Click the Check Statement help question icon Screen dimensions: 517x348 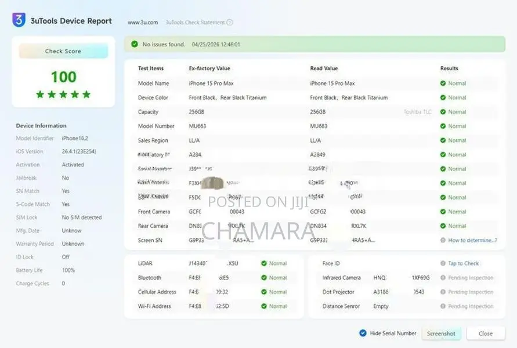click(230, 23)
